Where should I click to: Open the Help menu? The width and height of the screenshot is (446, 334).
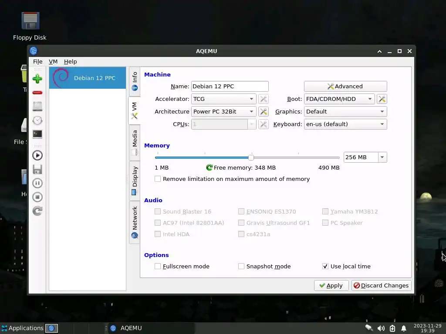[70, 62]
